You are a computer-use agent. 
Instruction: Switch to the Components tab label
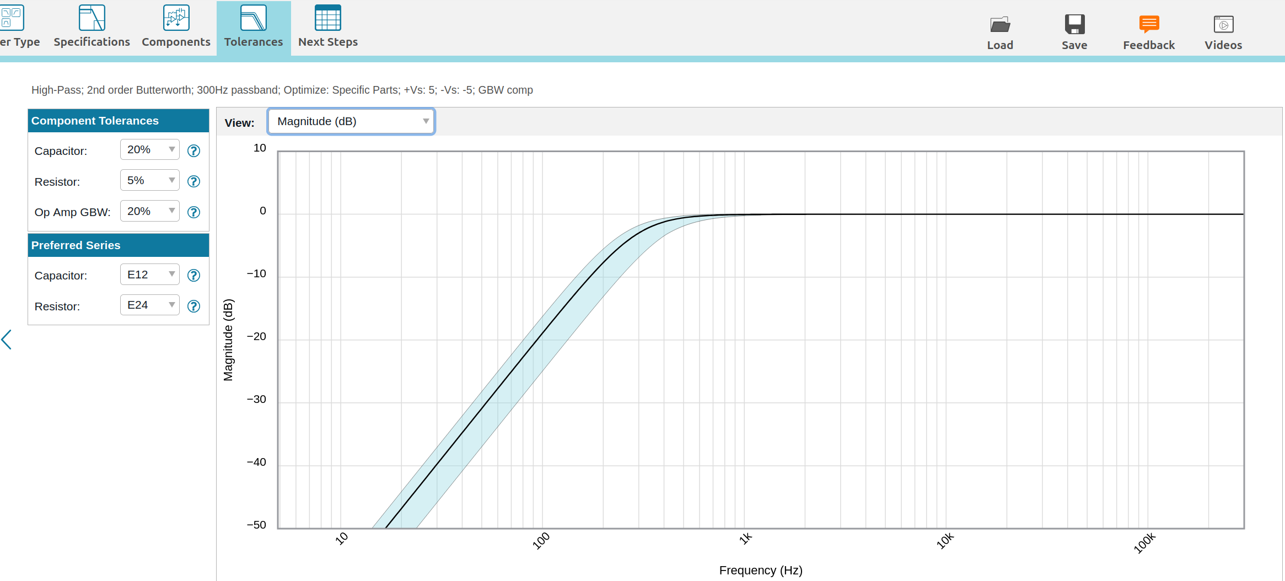(x=176, y=42)
